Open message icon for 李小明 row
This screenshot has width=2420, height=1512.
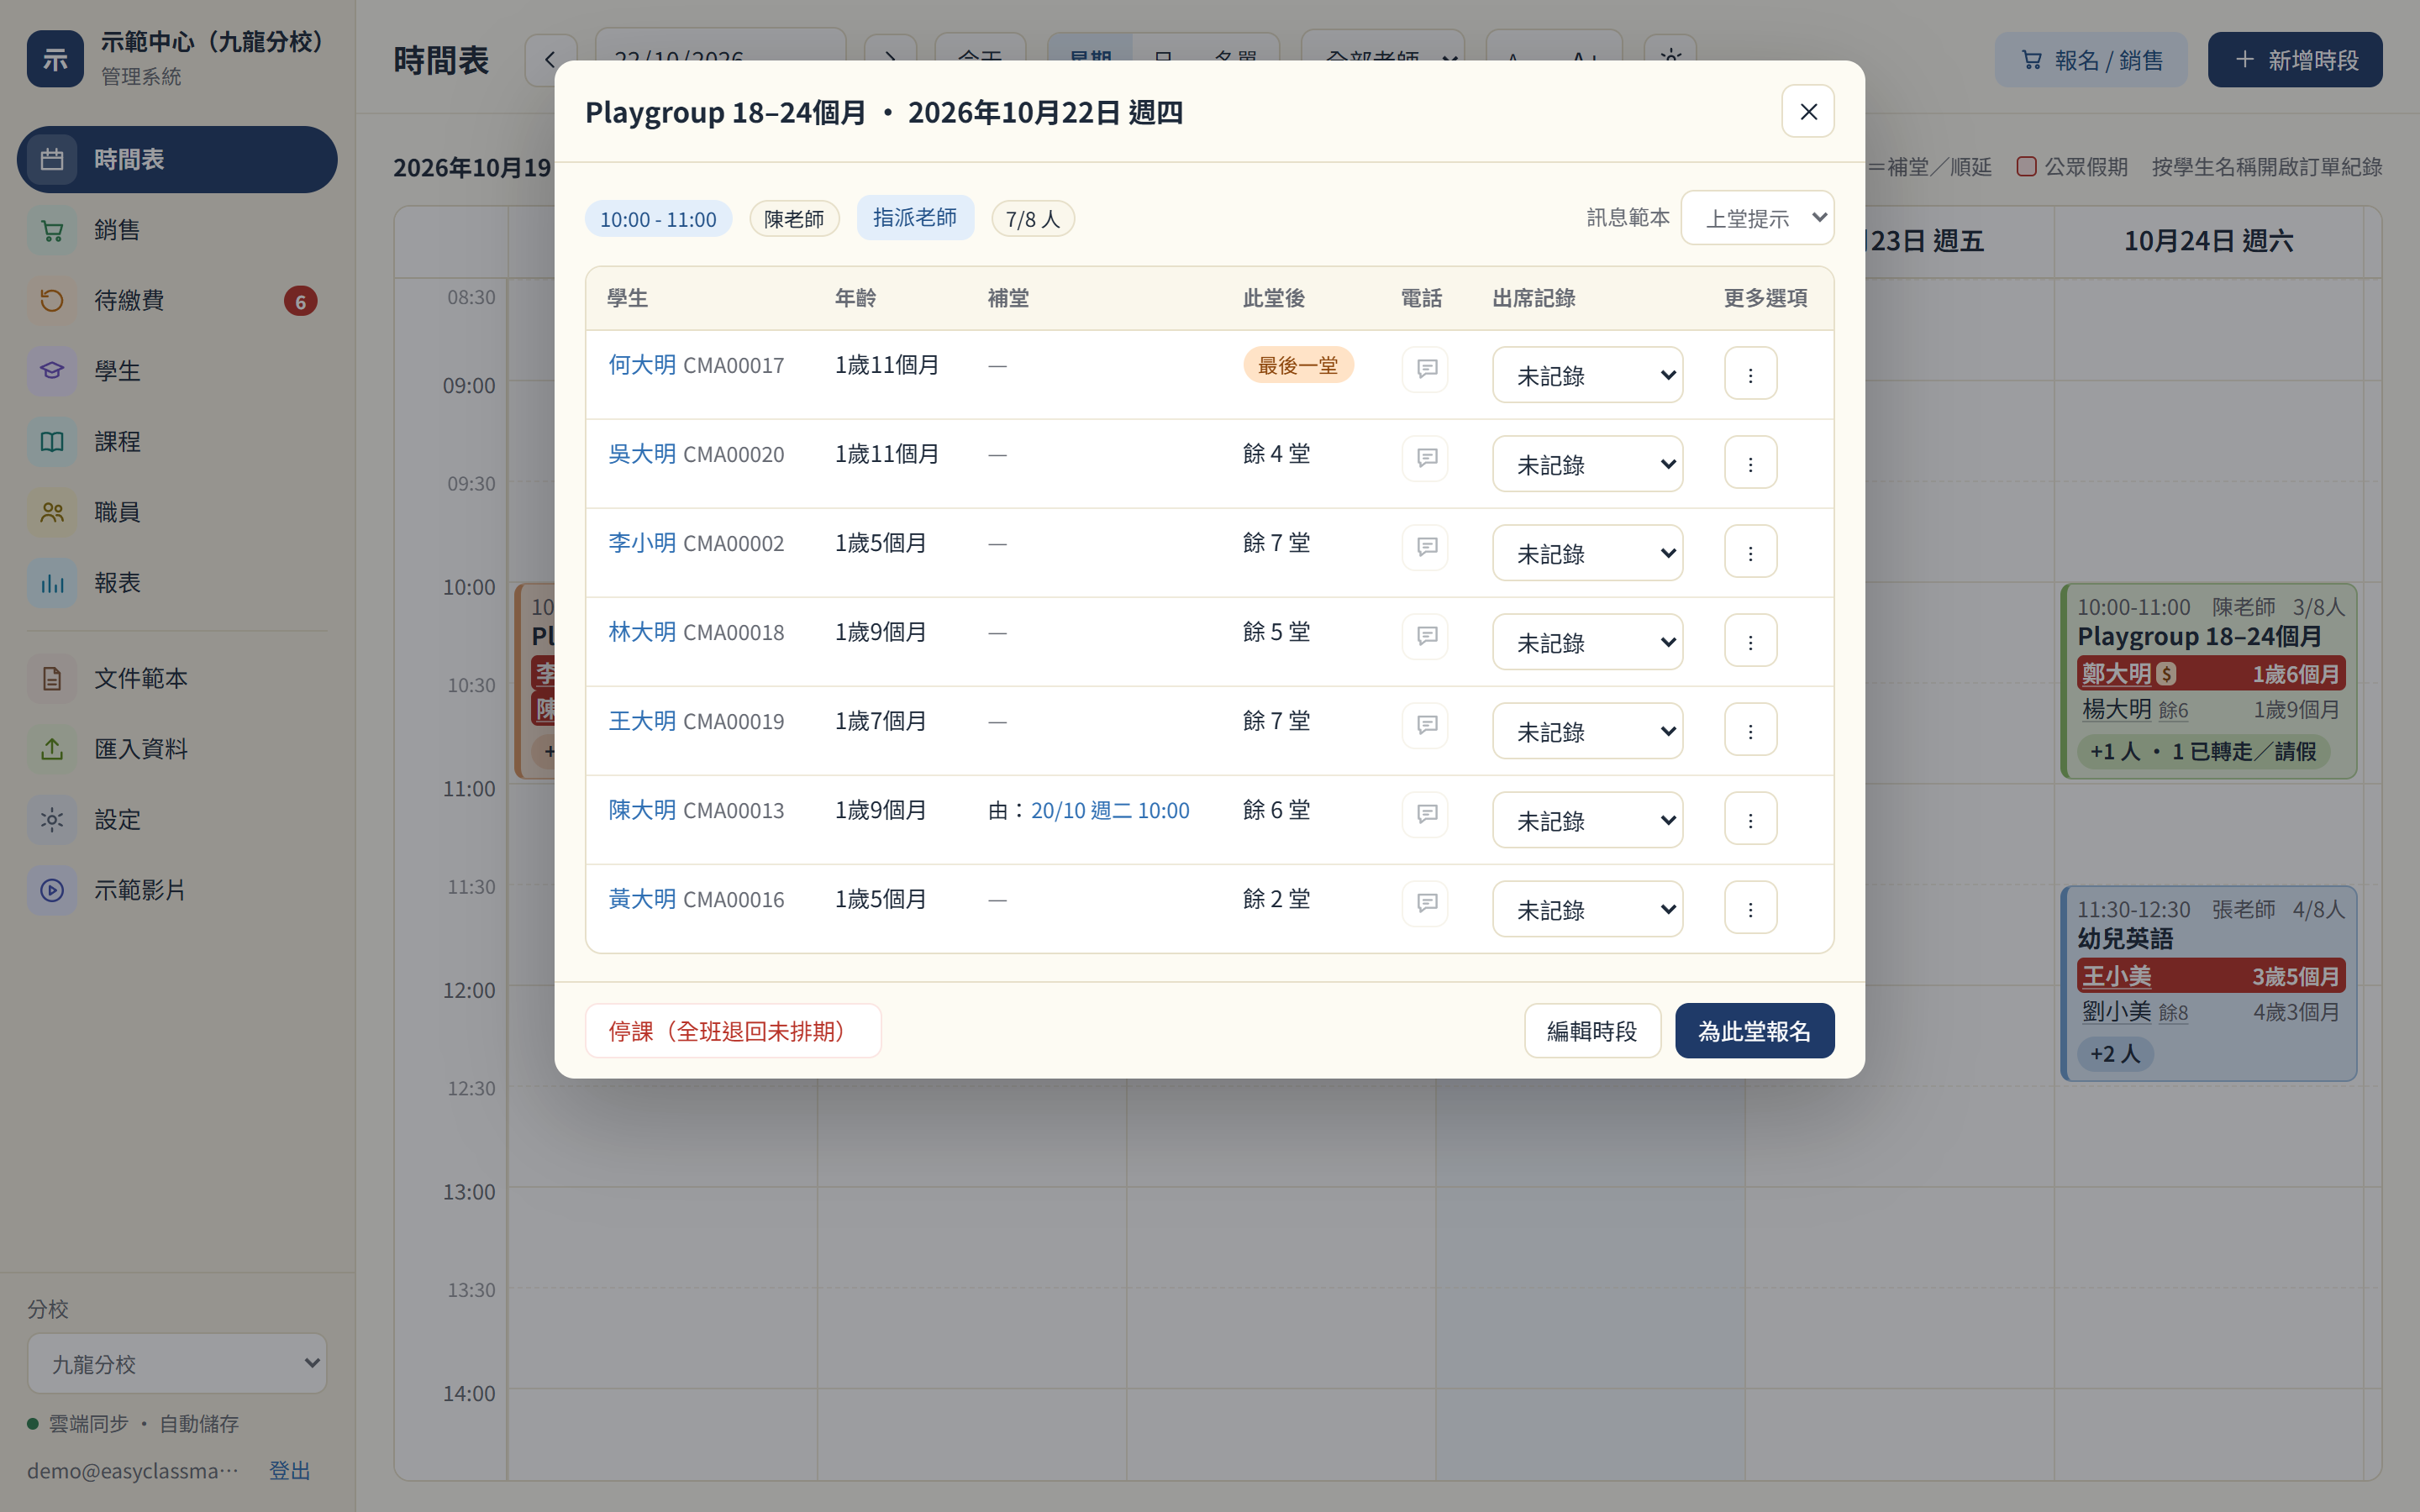(1425, 548)
